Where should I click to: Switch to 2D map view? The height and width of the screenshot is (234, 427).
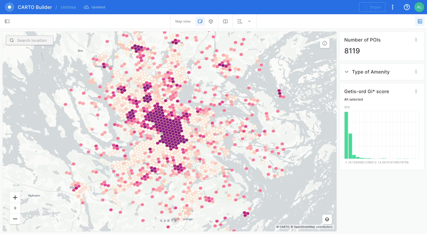point(200,21)
